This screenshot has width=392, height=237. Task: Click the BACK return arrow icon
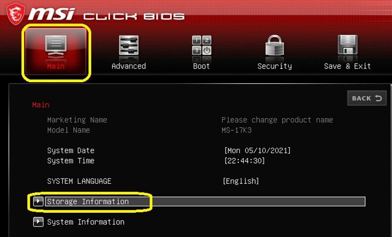pyautogui.click(x=378, y=99)
